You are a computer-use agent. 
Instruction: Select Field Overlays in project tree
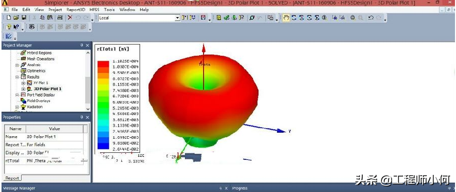pyautogui.click(x=38, y=101)
